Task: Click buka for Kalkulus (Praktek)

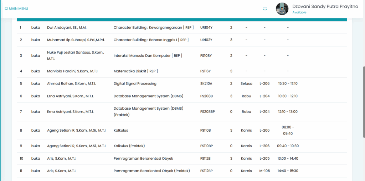Action: (x=36, y=146)
